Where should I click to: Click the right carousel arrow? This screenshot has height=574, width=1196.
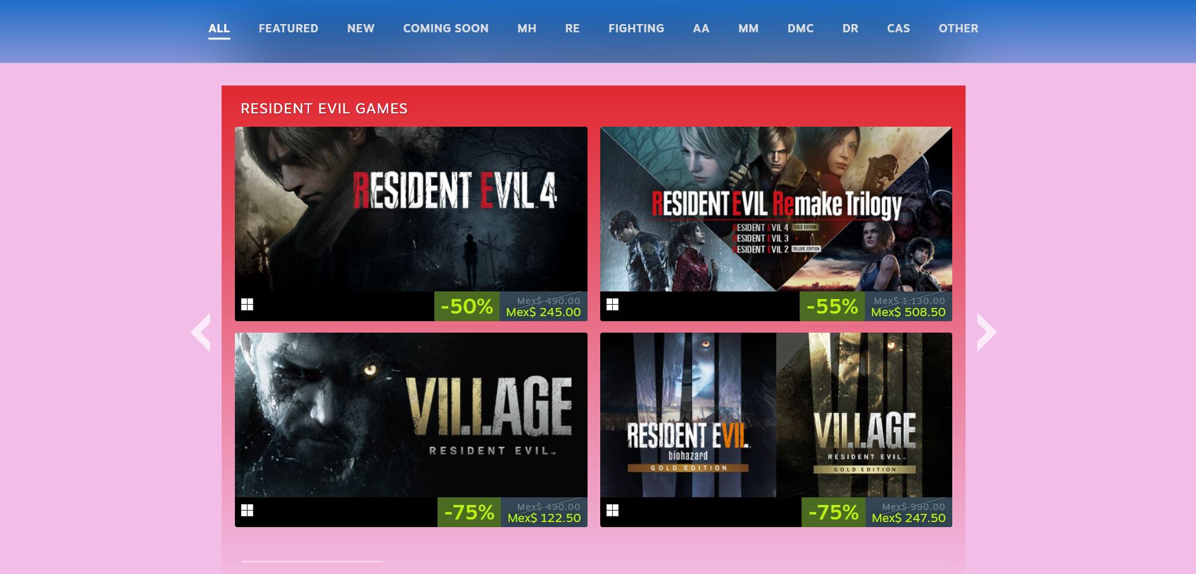coord(986,332)
